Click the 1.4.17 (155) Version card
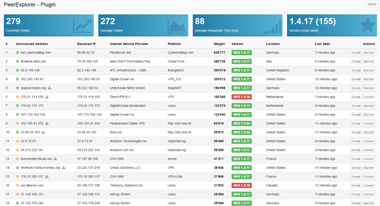 (x=332, y=25)
